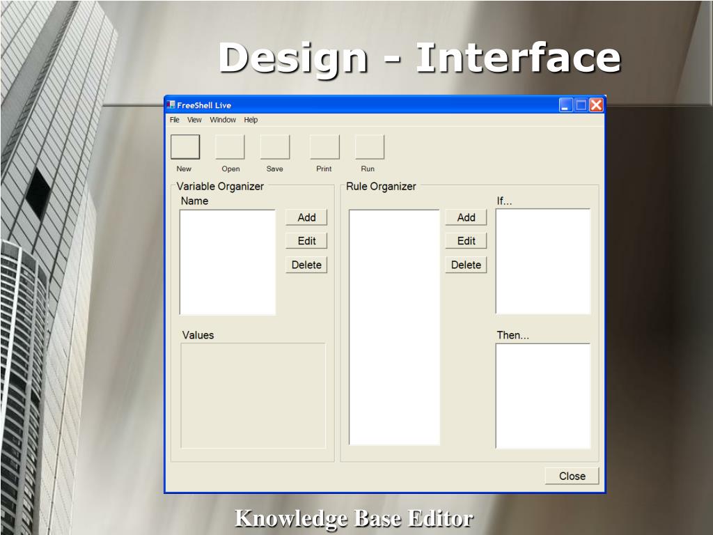Click Delete in Variable Organizer

pos(306,265)
